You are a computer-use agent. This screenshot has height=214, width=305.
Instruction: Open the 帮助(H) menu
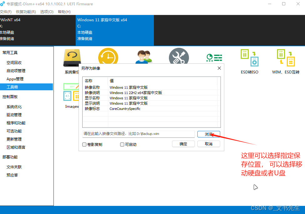tap(64, 12)
